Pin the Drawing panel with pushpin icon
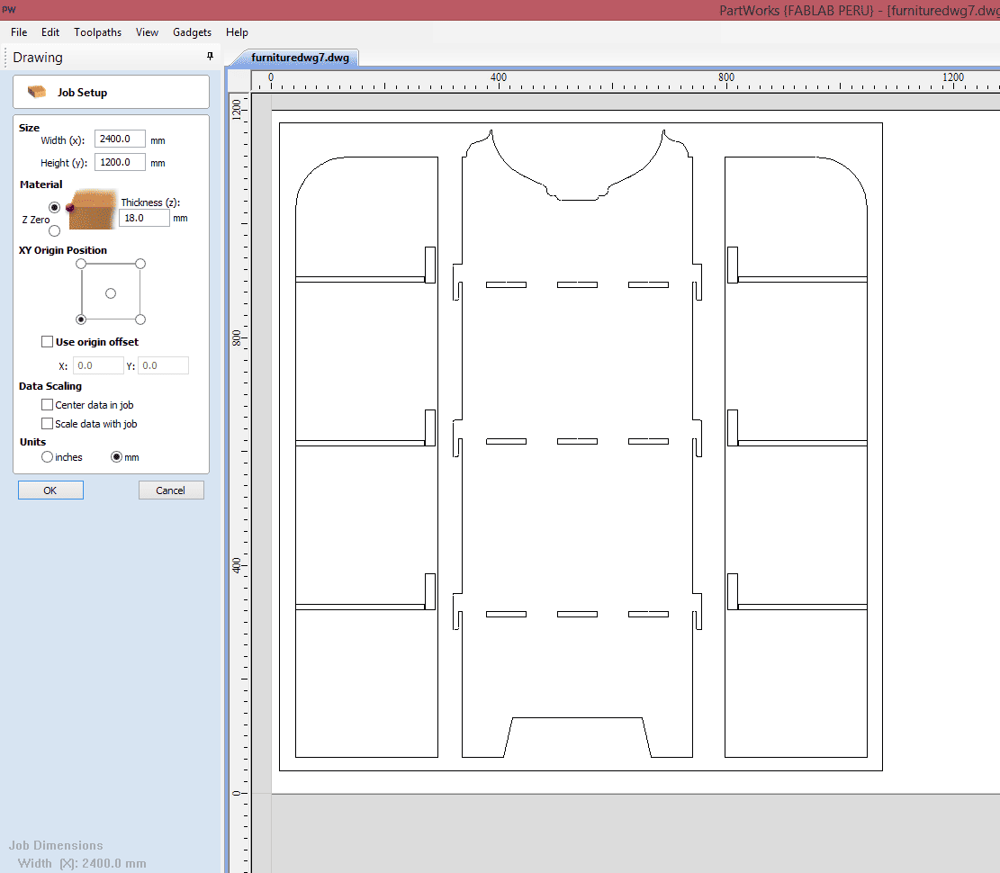 210,56
